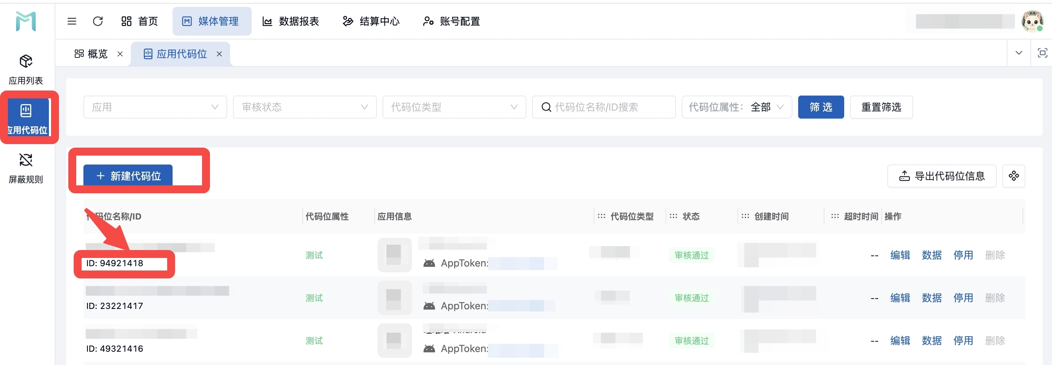Open the 审核状态 dropdown

(x=305, y=107)
